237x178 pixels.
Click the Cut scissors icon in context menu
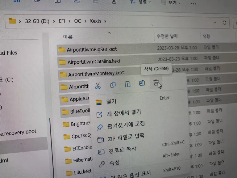tap(98, 86)
